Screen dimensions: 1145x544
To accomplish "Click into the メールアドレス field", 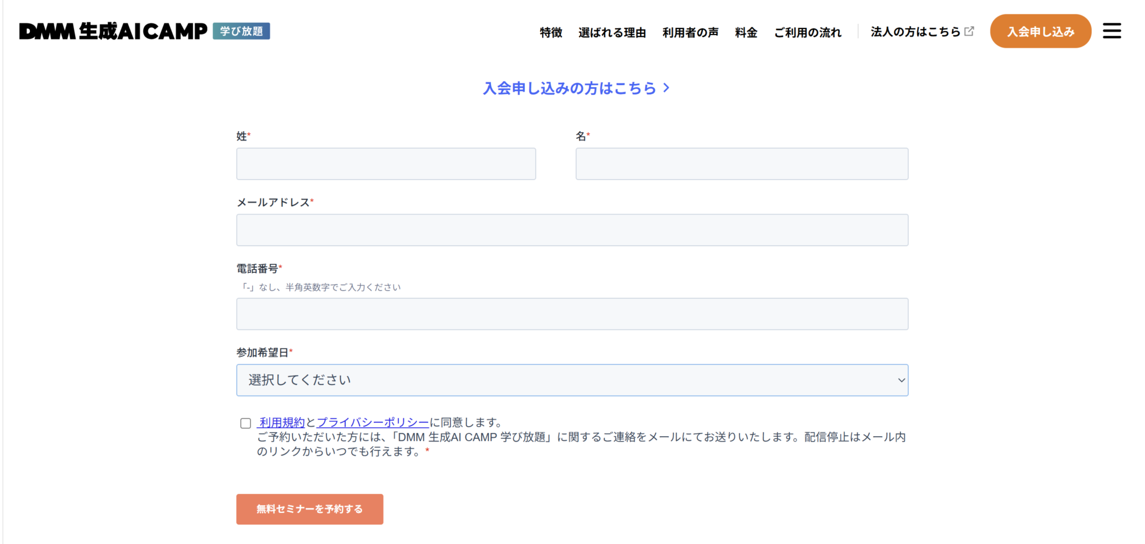I will (x=572, y=230).
